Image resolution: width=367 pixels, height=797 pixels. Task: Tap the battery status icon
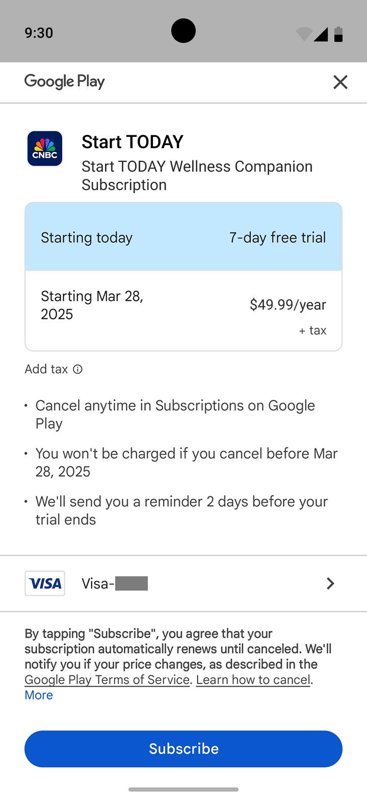coord(338,34)
